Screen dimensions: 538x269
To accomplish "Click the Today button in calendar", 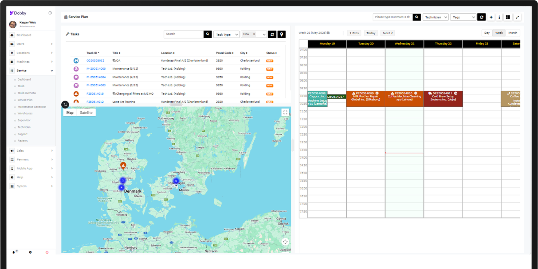I will (371, 33).
